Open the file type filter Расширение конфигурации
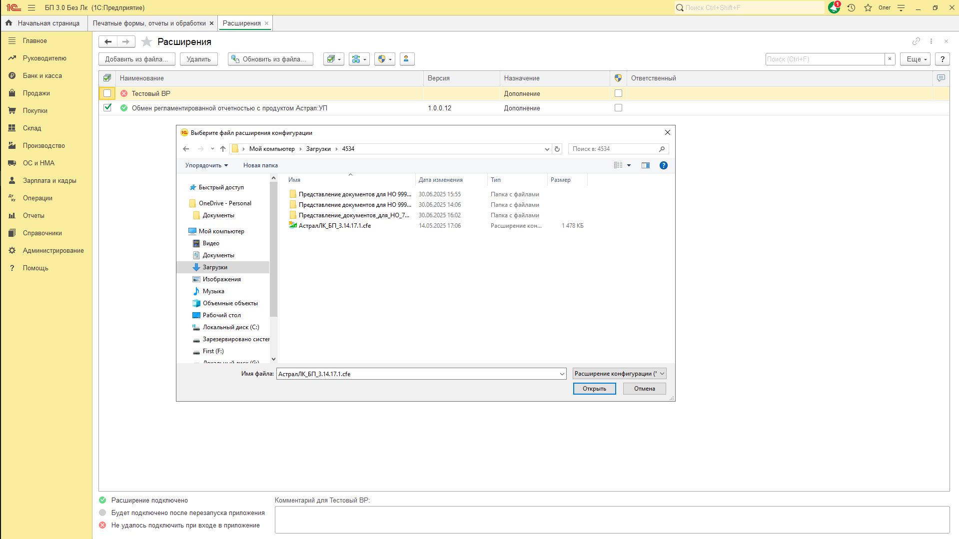This screenshot has height=539, width=959. click(x=620, y=374)
